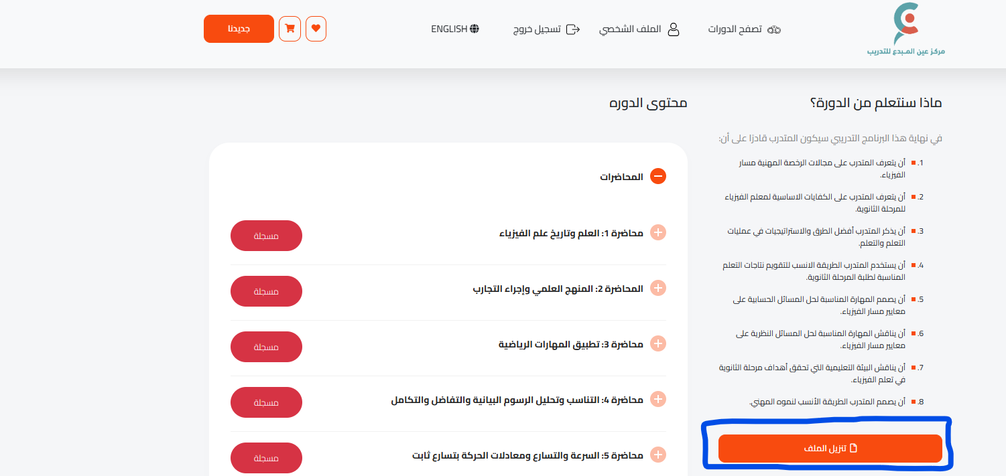
Task: Click the user profile icon
Action: 674,29
